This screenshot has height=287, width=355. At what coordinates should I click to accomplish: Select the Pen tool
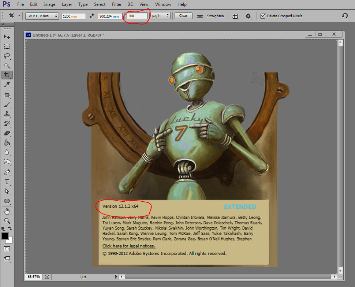click(7, 172)
